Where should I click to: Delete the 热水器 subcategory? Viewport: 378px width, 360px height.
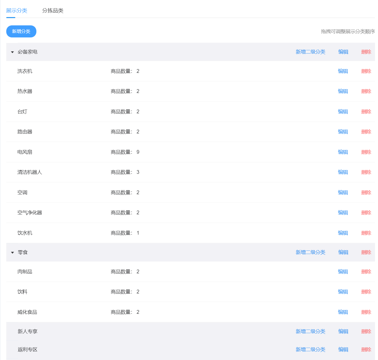pyautogui.click(x=366, y=91)
